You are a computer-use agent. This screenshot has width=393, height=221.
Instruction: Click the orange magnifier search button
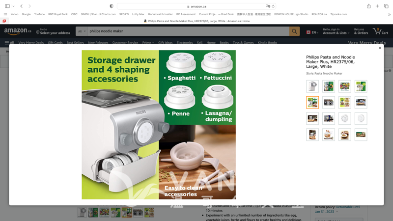pyautogui.click(x=294, y=31)
